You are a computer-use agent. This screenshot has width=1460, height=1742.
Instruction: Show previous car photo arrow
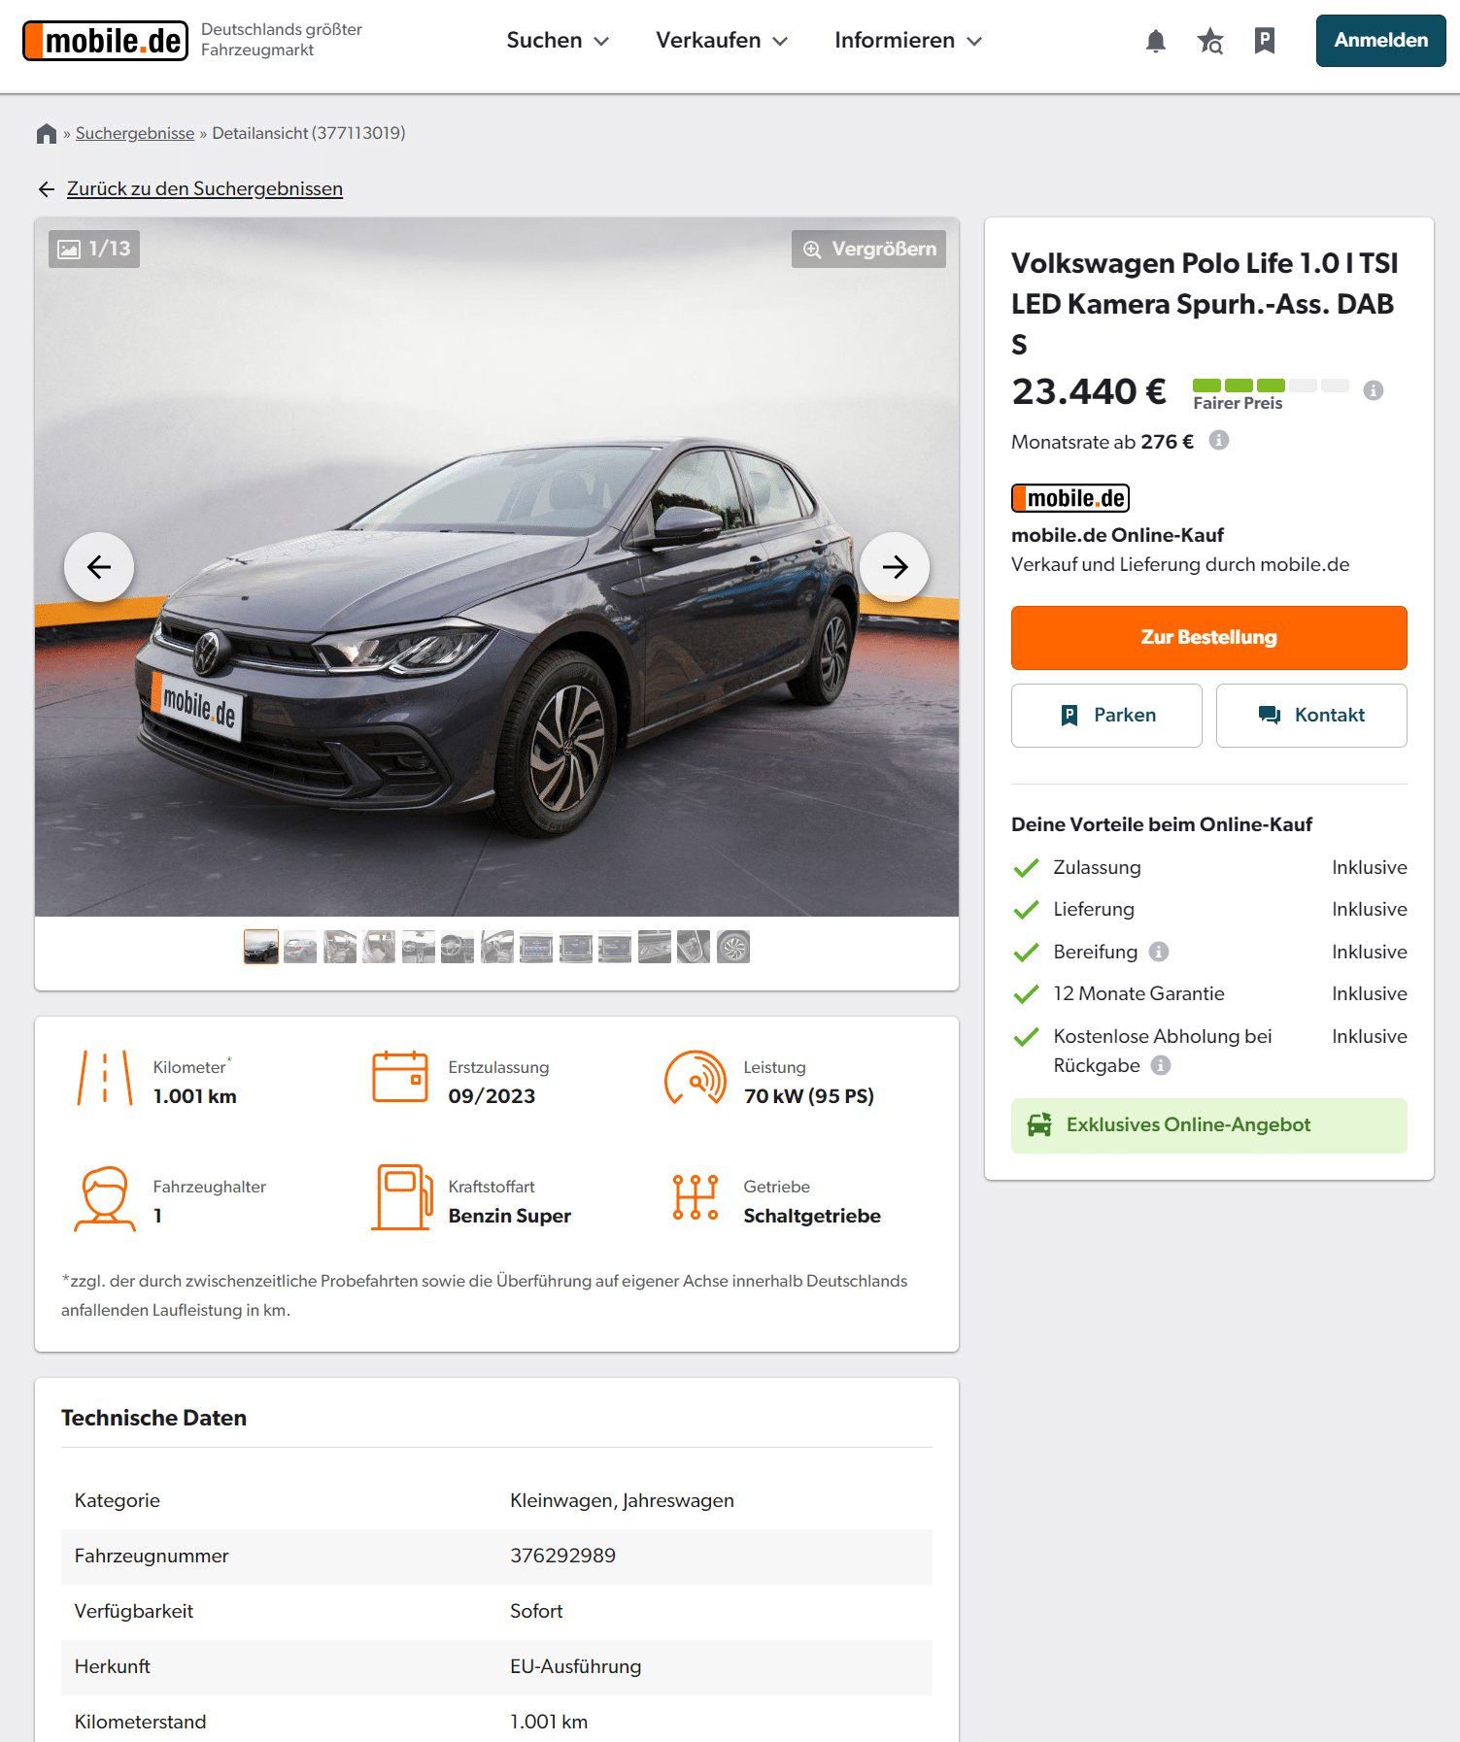tap(99, 567)
